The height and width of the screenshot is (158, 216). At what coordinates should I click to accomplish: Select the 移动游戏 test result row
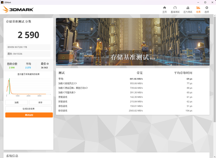(133, 111)
